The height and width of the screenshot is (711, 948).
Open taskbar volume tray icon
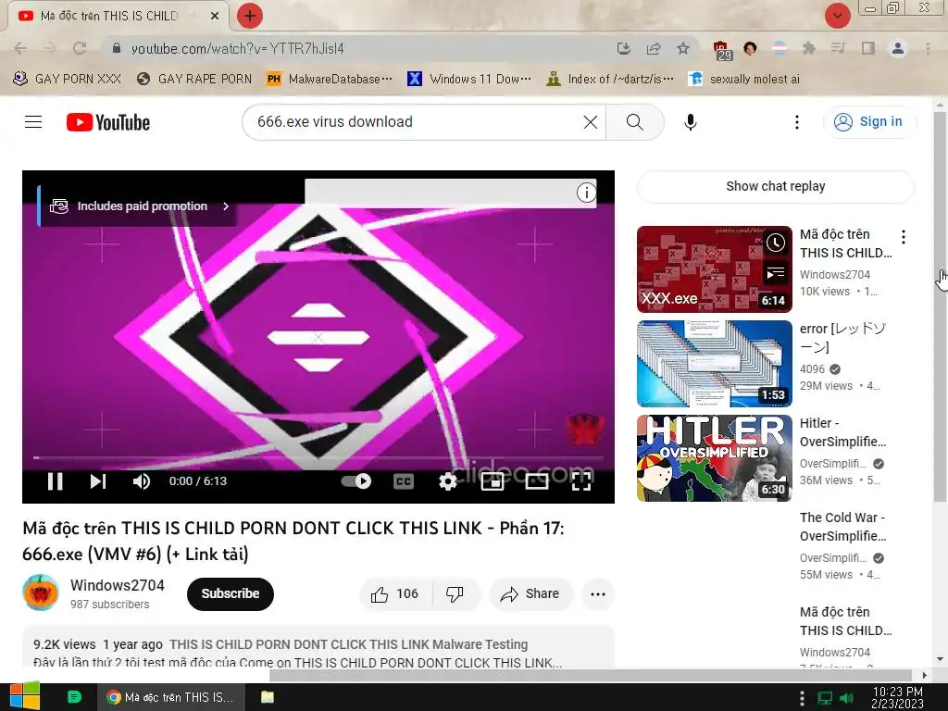(846, 698)
